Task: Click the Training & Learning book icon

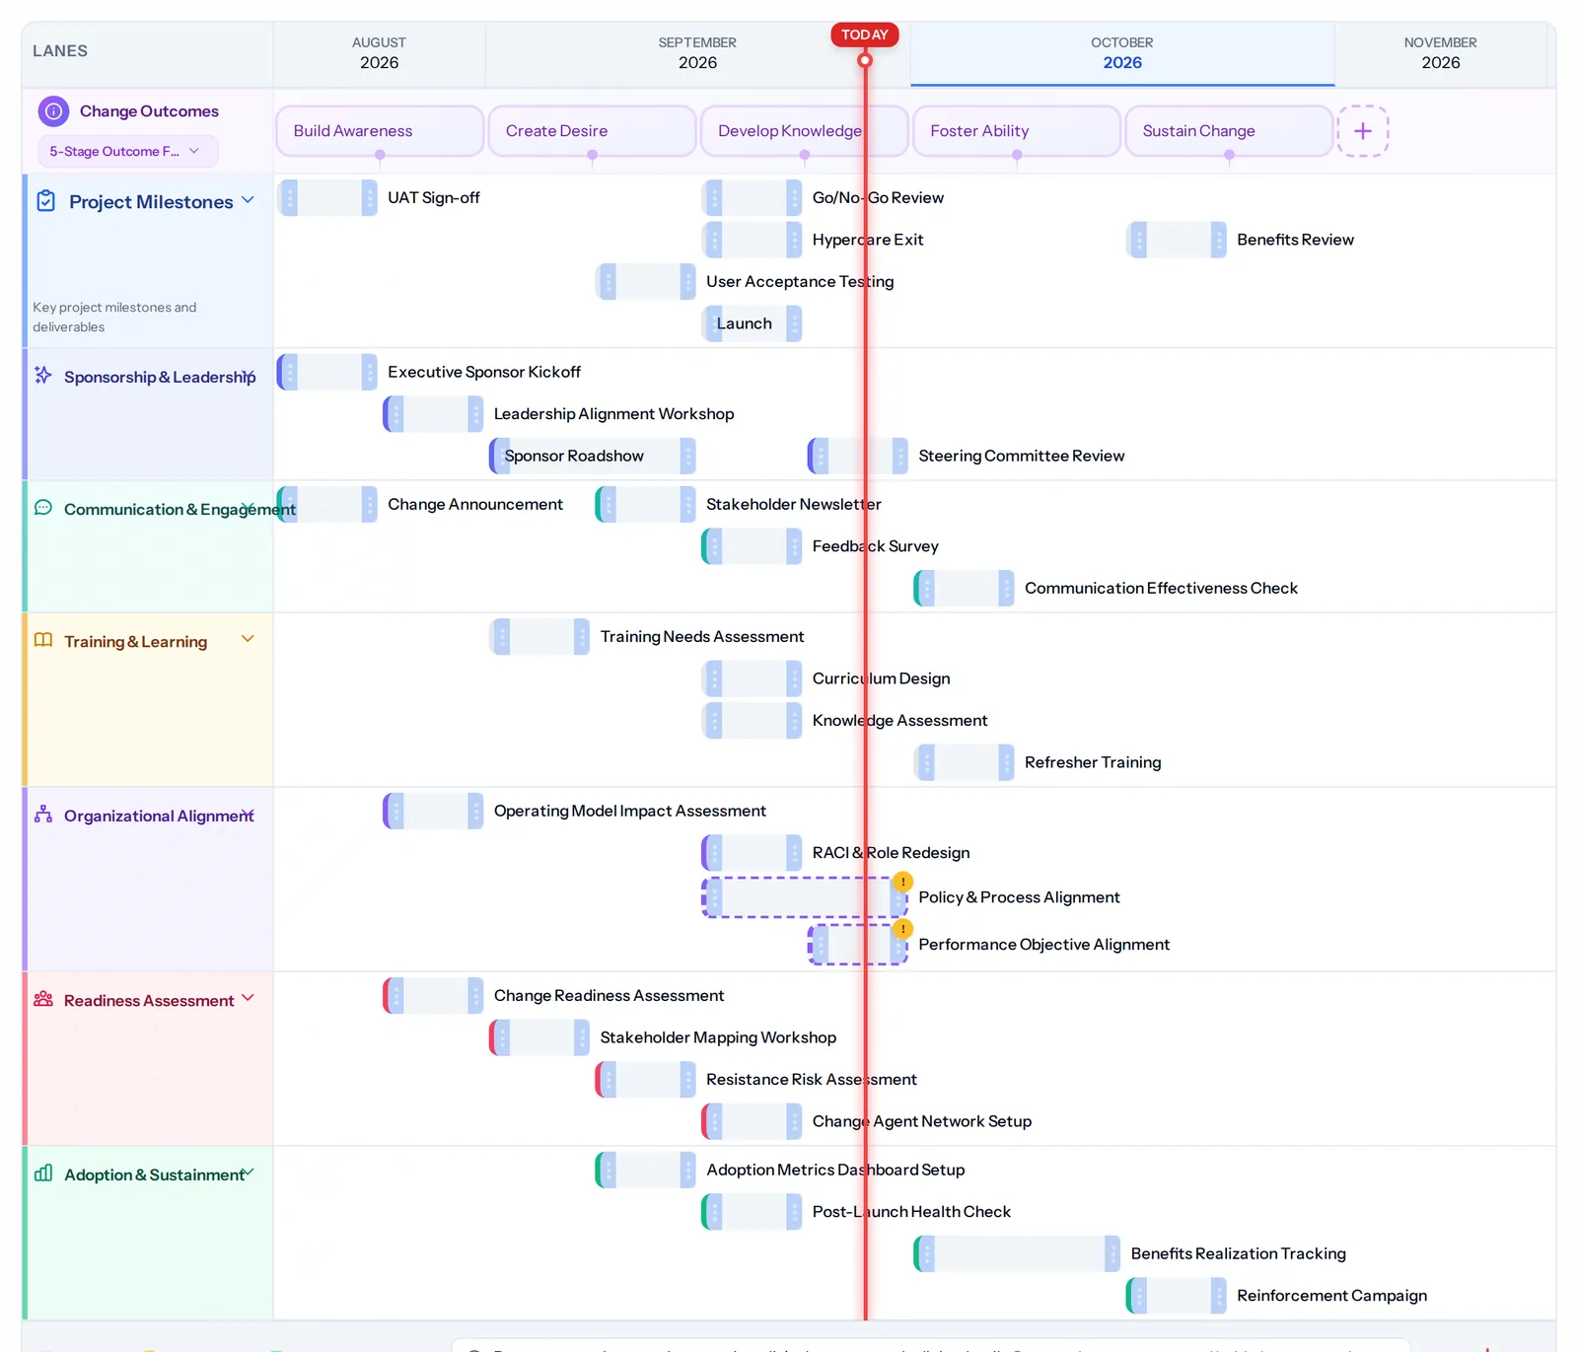Action: point(43,640)
